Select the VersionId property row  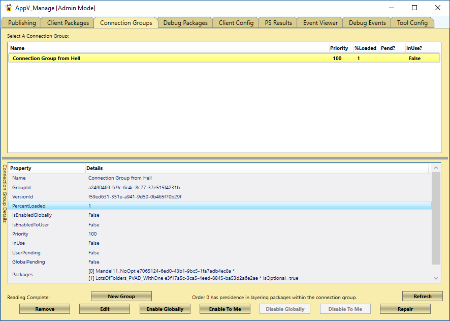point(220,196)
